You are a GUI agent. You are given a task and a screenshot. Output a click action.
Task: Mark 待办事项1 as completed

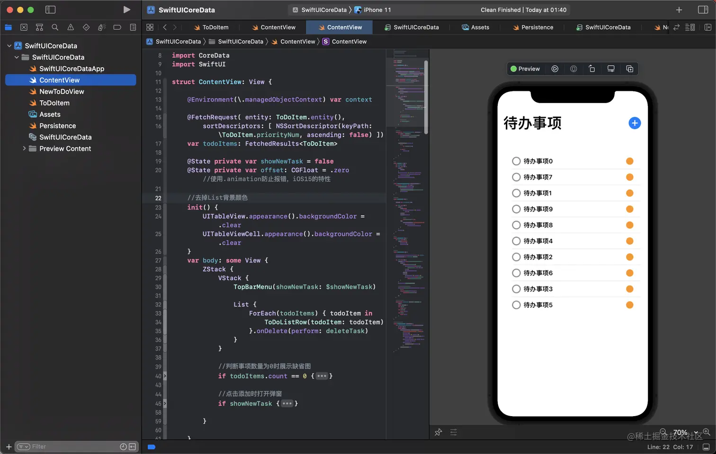coord(516,193)
